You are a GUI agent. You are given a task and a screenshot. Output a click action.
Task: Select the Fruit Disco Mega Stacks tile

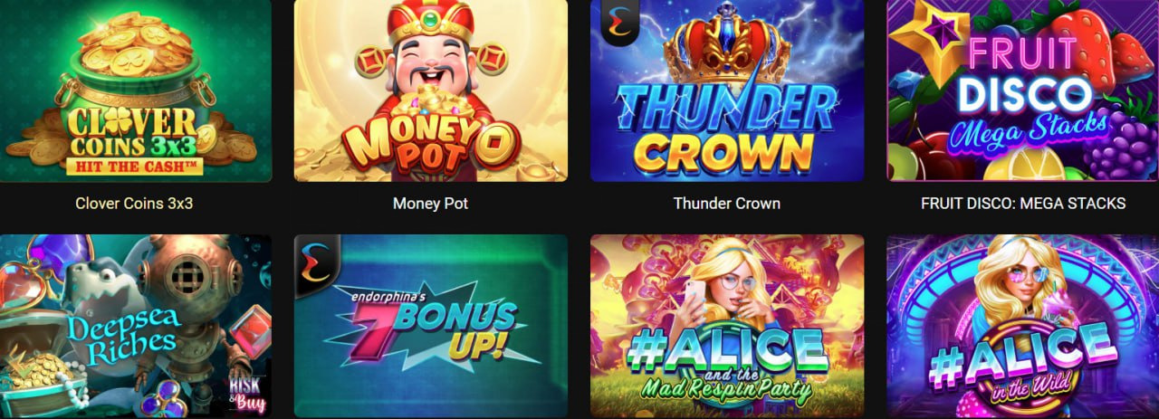point(1023,90)
